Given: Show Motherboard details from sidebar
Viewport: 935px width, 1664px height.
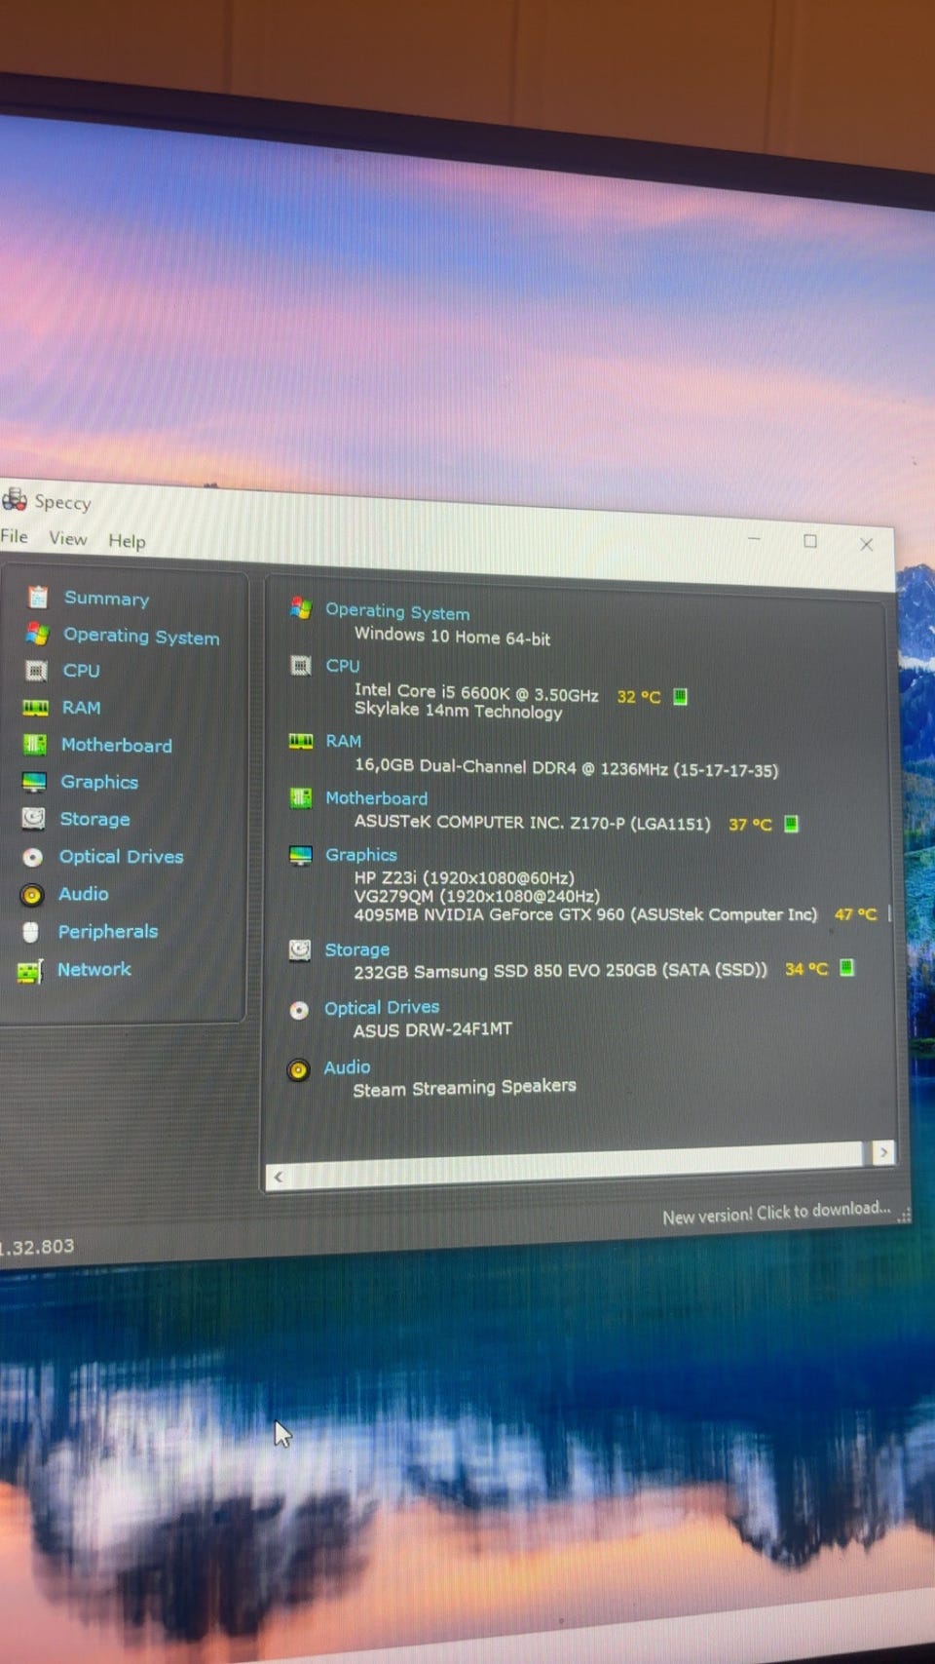Looking at the screenshot, I should pos(116,745).
